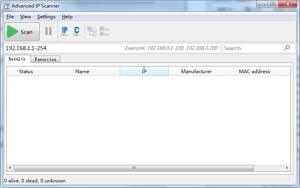Screen dimensions: 300x188
Task: Sort by the Status column header
Action: click(26, 71)
